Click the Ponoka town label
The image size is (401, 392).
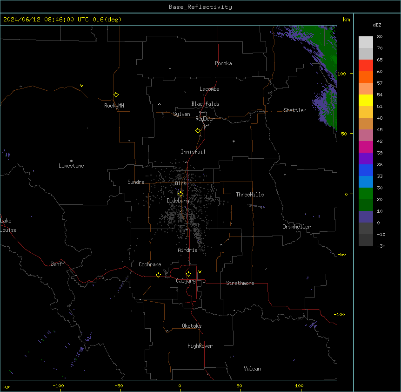pyautogui.click(x=223, y=63)
